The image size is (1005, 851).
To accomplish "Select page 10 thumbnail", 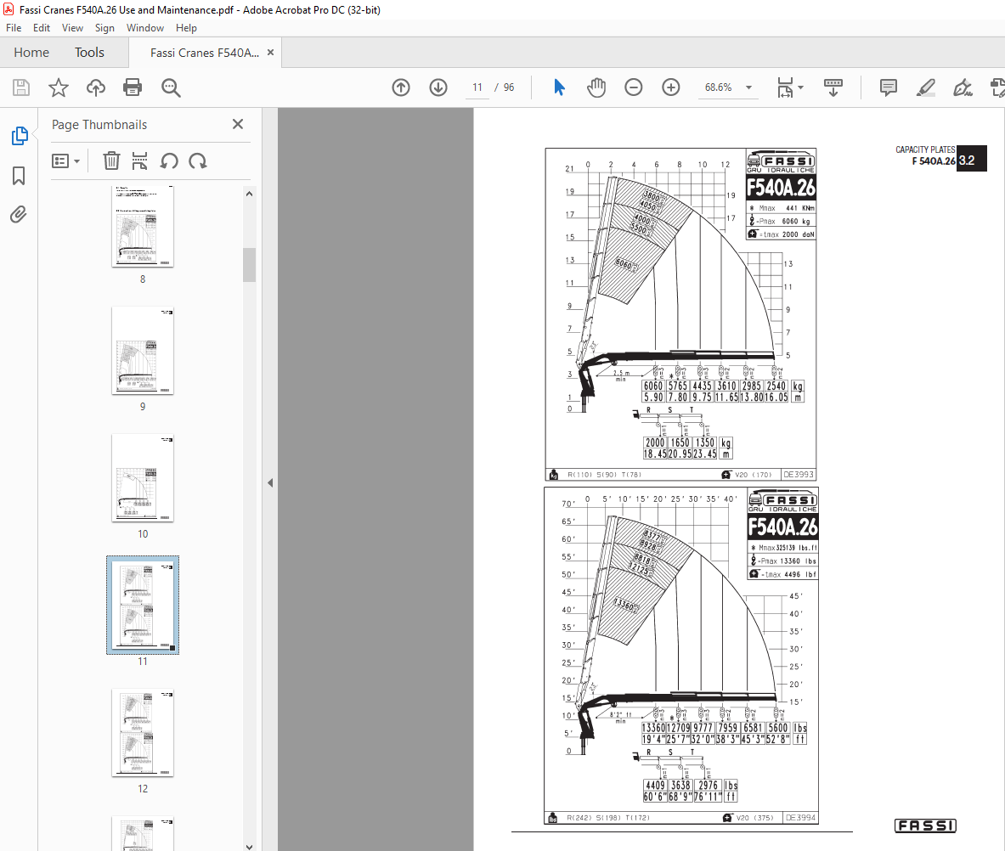I will point(143,478).
